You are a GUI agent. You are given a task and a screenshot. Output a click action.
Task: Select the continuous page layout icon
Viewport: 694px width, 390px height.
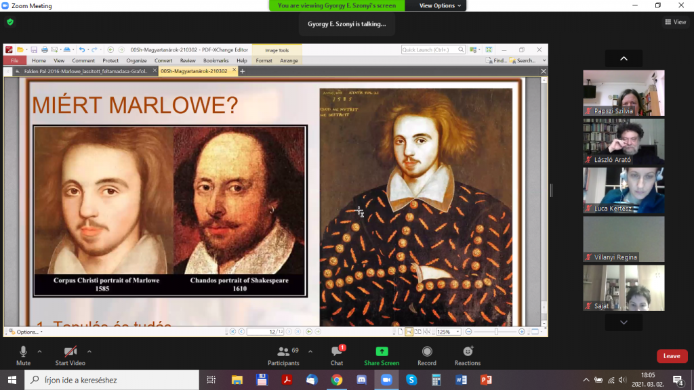click(409, 332)
